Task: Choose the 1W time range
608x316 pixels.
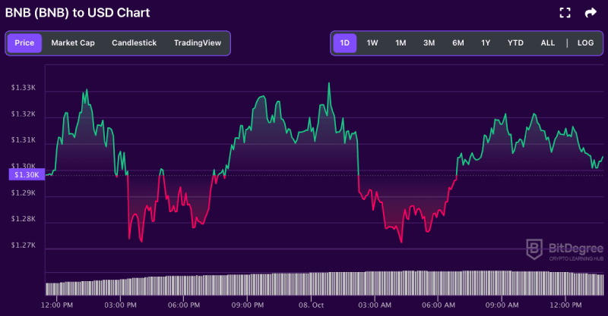Action: click(372, 43)
